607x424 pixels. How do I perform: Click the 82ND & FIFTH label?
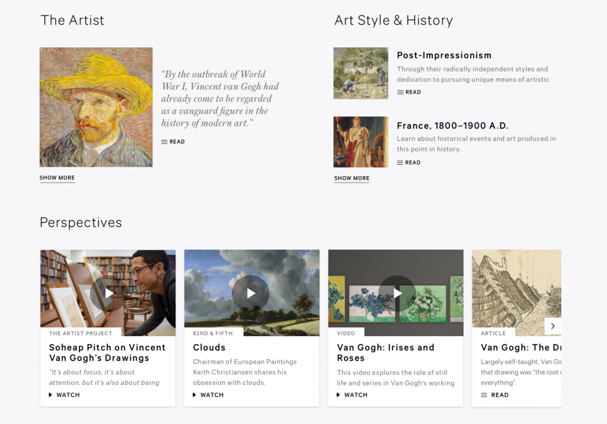pos(213,333)
